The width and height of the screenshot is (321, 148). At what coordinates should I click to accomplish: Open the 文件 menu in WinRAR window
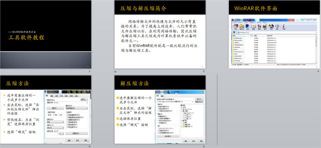234,22
